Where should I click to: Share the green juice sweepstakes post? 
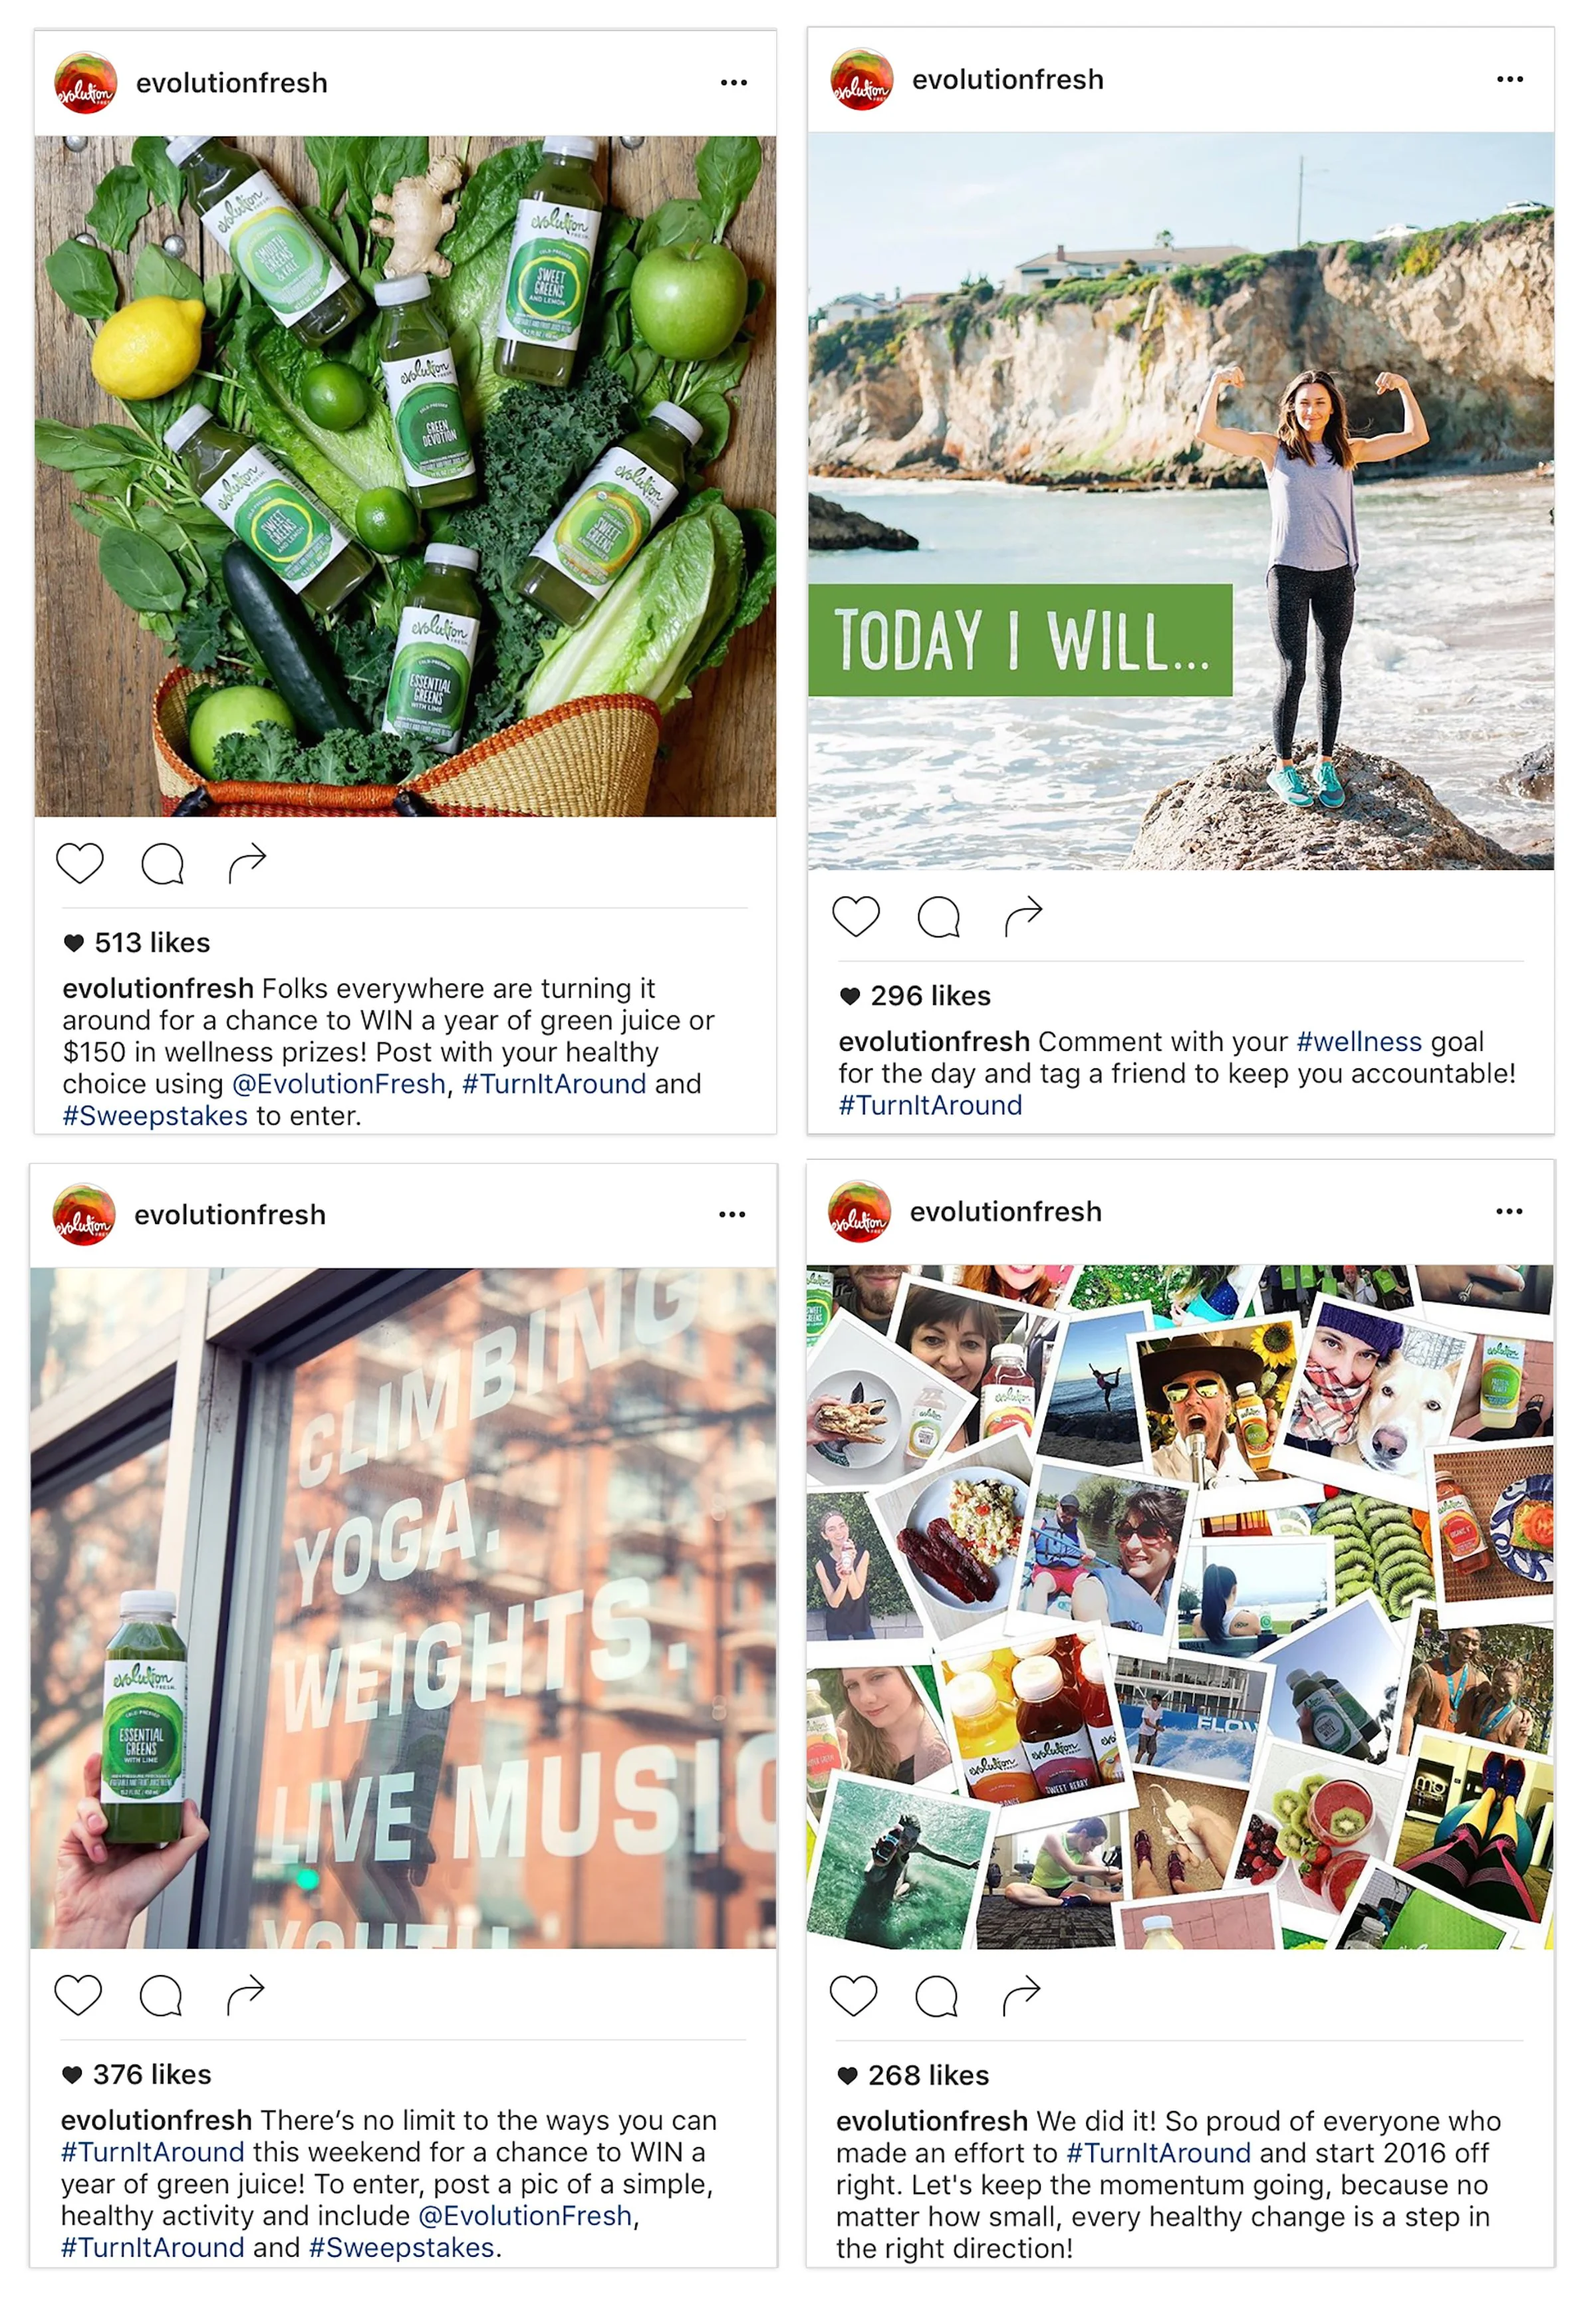click(x=247, y=863)
